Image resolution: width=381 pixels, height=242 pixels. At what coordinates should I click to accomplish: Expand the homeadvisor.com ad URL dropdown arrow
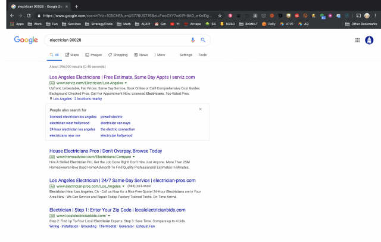point(134,157)
